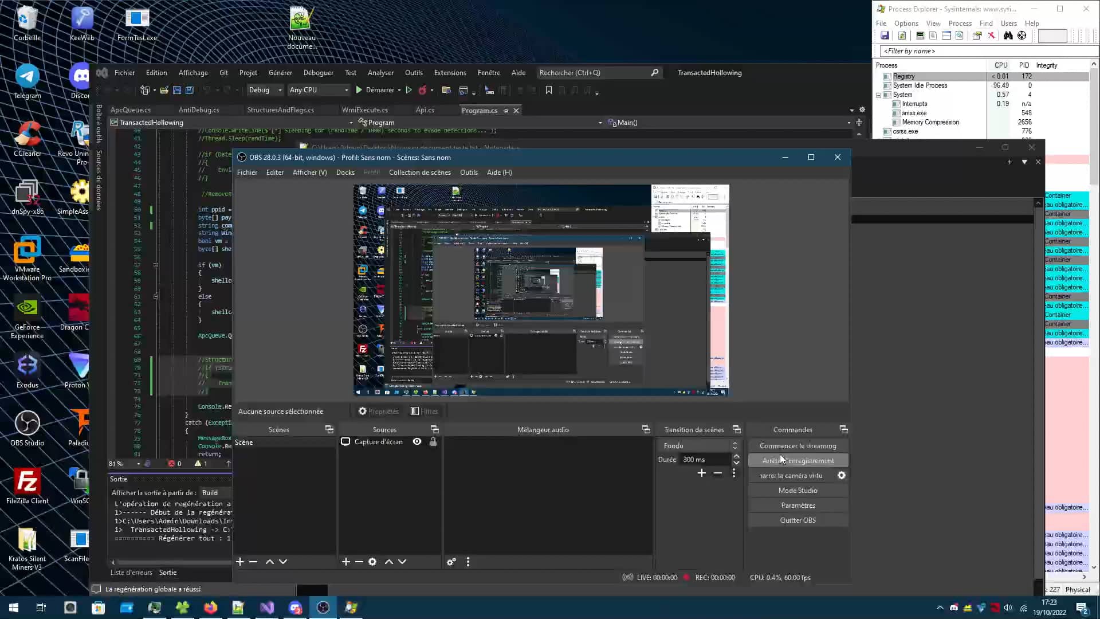The height and width of the screenshot is (619, 1100).
Task: Add a new source in OBS
Action: click(x=346, y=562)
